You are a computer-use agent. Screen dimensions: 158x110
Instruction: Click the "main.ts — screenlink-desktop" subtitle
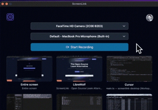[x=129, y=89]
